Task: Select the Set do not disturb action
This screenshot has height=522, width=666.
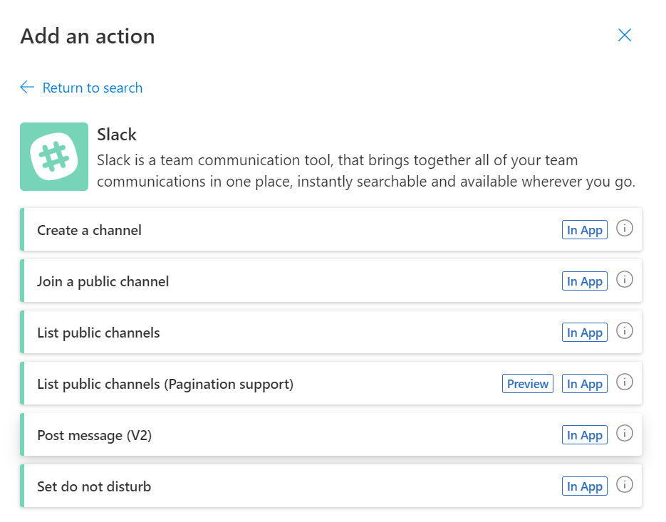Action: [331, 486]
